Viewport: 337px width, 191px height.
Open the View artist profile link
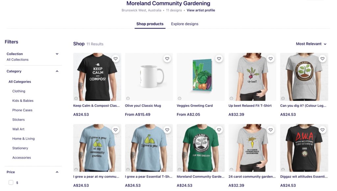click(201, 10)
